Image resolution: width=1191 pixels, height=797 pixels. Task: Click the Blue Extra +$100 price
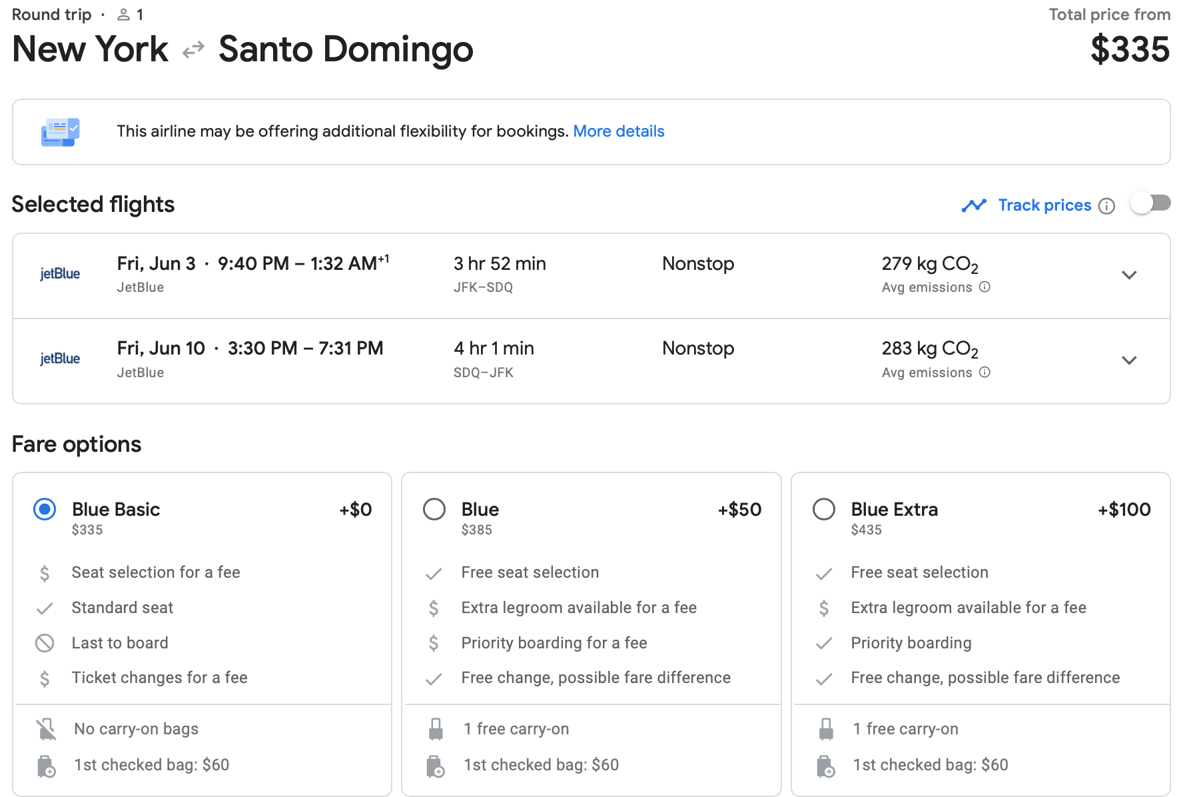coord(1124,510)
